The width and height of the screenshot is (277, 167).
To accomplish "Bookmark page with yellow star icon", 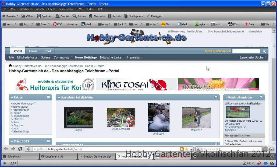I will coord(186,149).
